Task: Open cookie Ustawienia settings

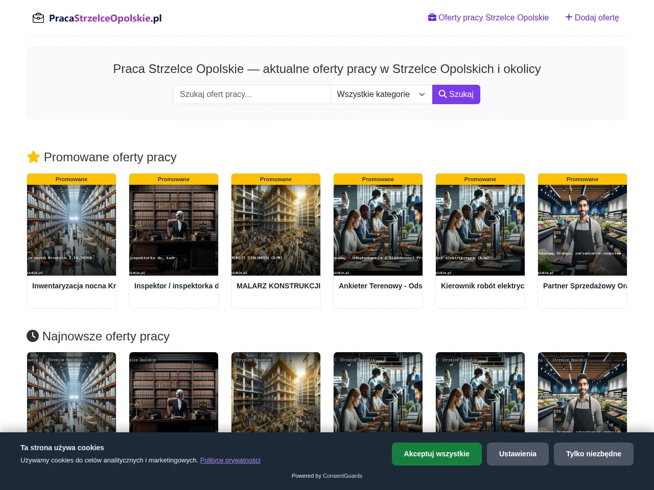Action: tap(518, 454)
